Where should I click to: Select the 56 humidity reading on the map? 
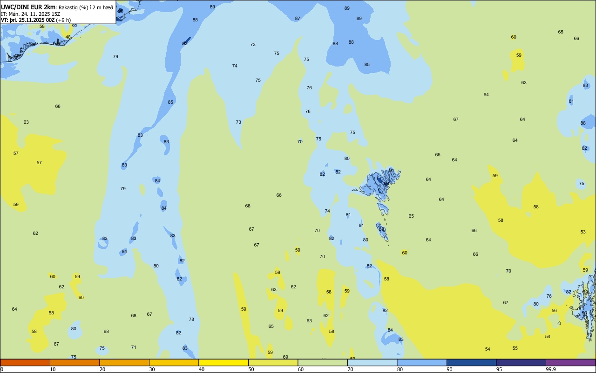pyautogui.click(x=554, y=311)
